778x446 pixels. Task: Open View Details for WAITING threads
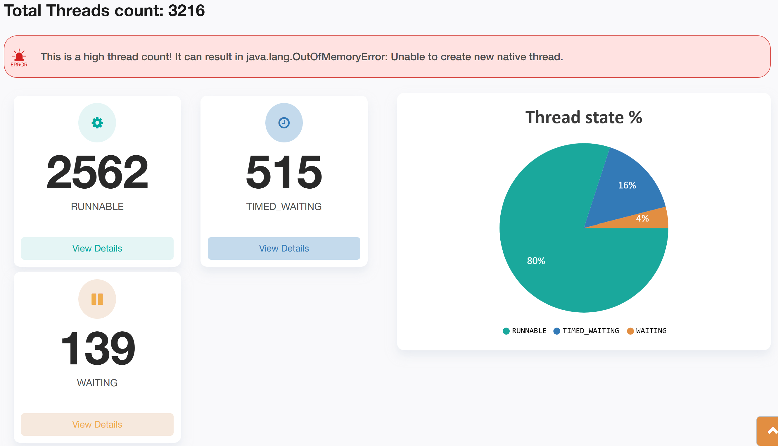coord(97,424)
